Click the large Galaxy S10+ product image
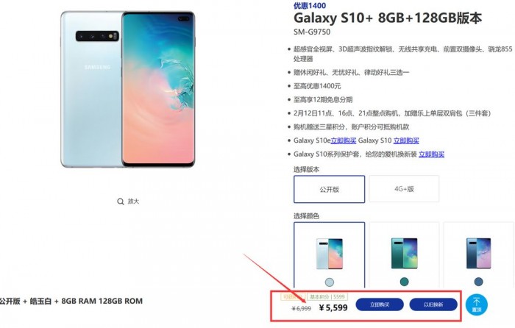Image resolution: width=515 pixels, height=328 pixels. pos(128,89)
